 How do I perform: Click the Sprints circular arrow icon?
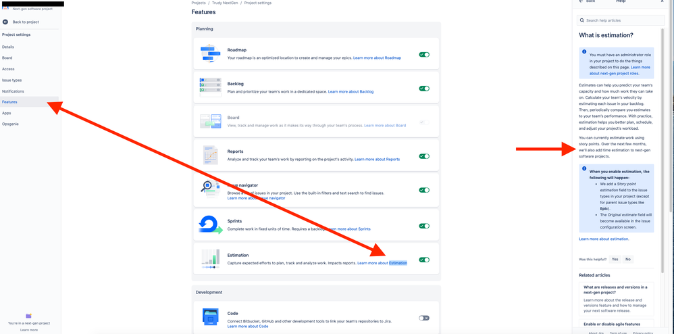(x=211, y=224)
